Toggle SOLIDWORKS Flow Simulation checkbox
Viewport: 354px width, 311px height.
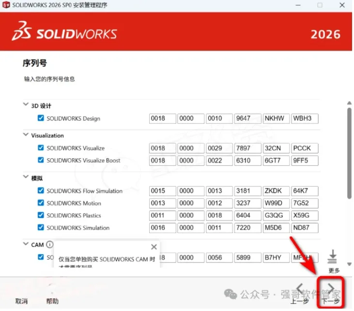41,190
